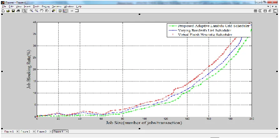Click legend entry Proposed Adaptive Lambda Grid Scheduler

[214, 26]
